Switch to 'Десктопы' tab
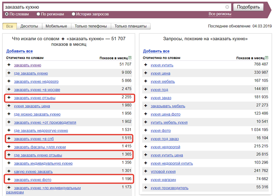 point(29,26)
